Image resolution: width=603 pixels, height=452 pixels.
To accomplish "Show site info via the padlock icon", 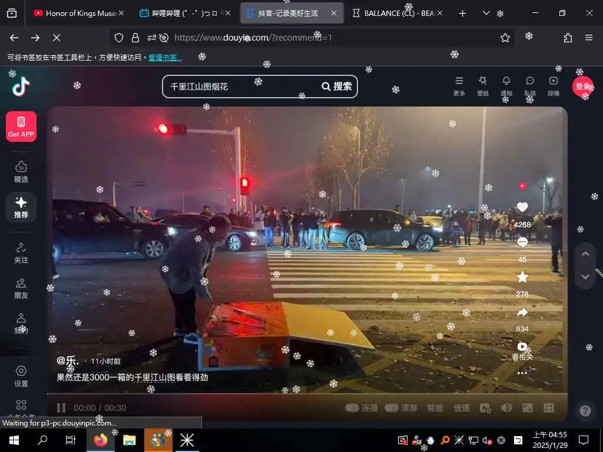I will pyautogui.click(x=135, y=38).
